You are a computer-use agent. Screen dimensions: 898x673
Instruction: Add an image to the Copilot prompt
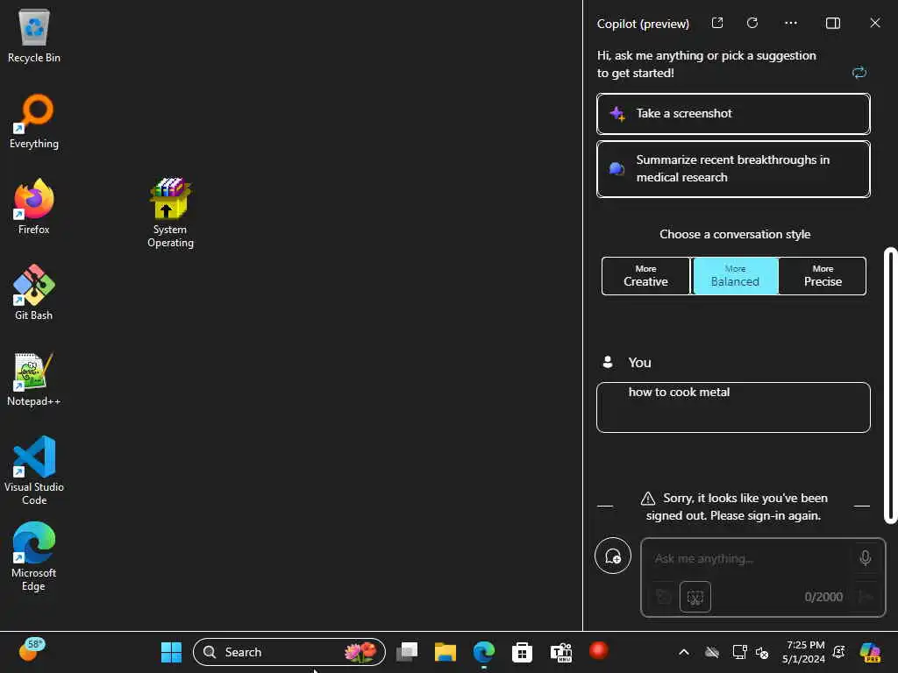[x=663, y=597]
